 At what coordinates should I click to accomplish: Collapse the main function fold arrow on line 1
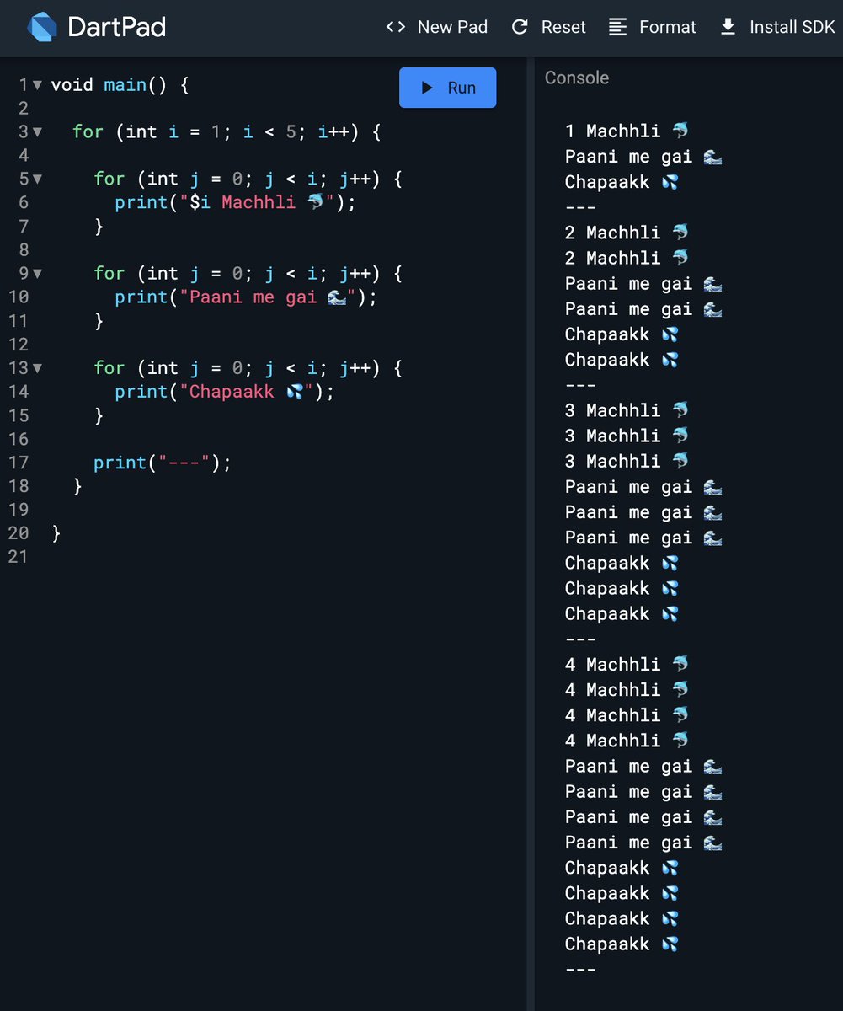click(37, 85)
